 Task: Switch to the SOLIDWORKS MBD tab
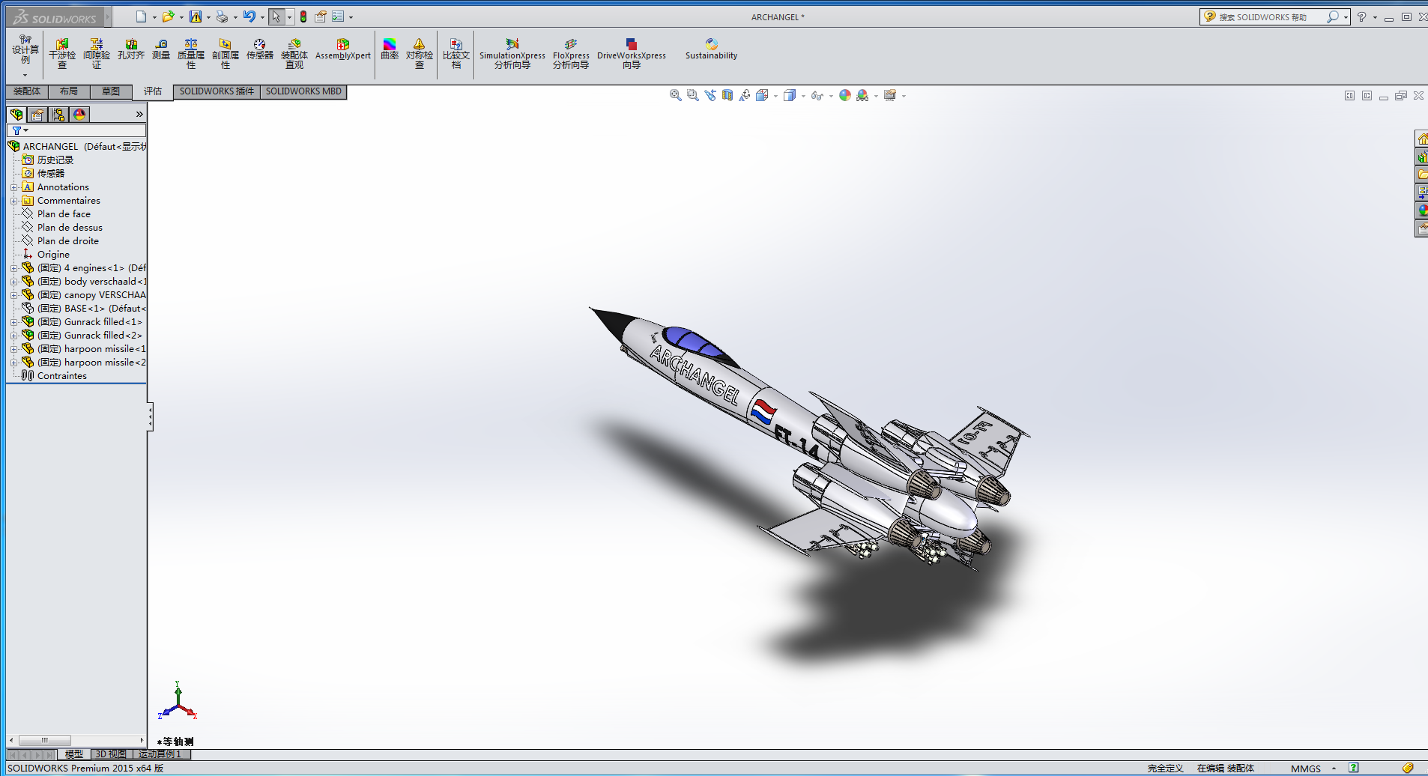303,91
